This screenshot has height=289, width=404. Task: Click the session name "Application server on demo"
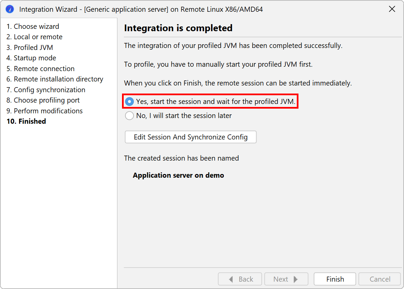click(178, 175)
